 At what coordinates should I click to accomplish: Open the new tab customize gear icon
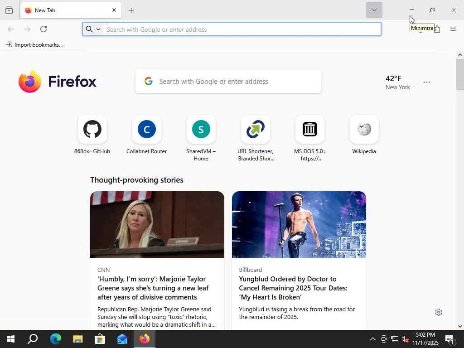[439, 312]
